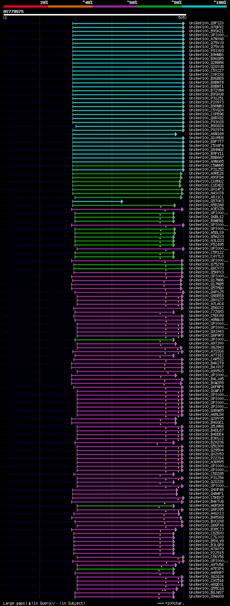The height and width of the screenshot is (606, 230).
Task: Select label UniRef100_C7Z6M3
Action: (206, 312)
